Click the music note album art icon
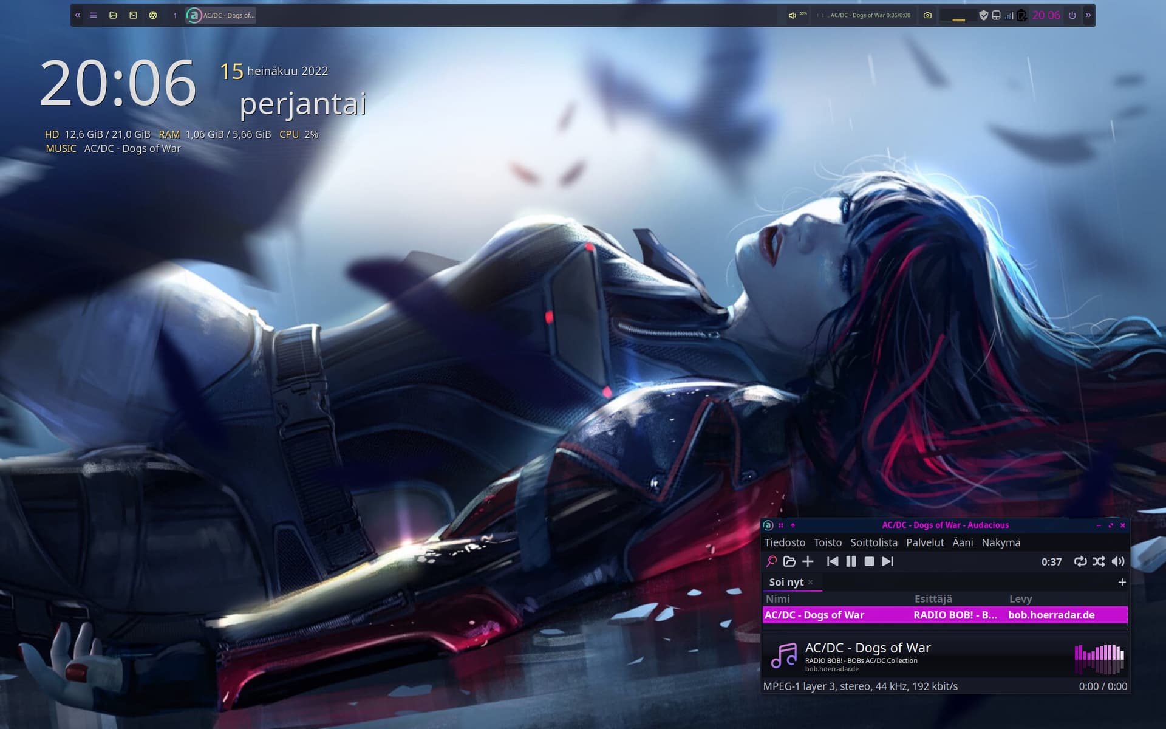The width and height of the screenshot is (1166, 729). click(x=783, y=655)
